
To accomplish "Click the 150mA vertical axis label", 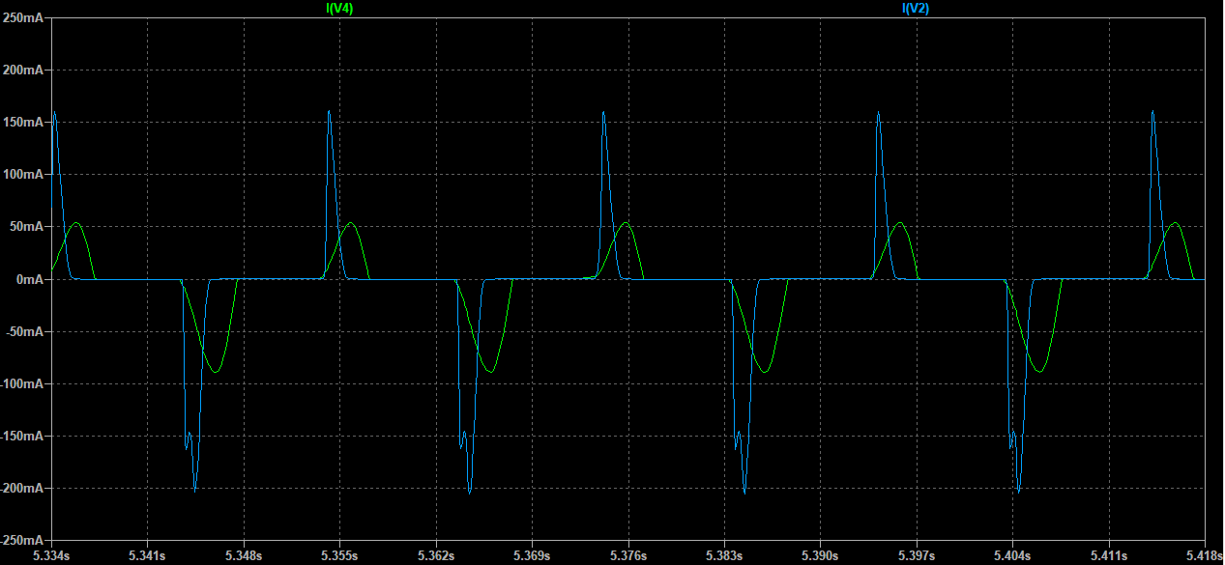I will 23,123.
